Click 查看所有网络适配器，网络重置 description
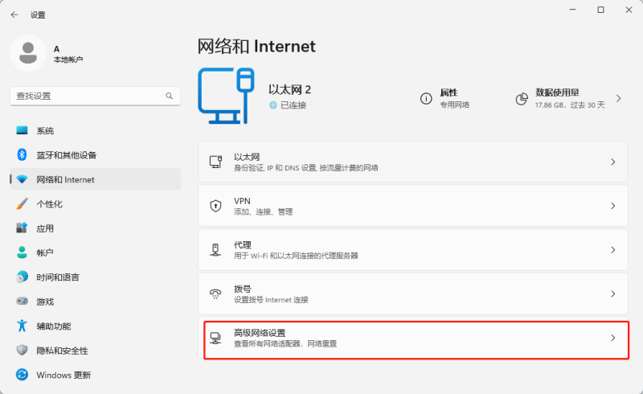This screenshot has height=394, width=643. (x=285, y=343)
